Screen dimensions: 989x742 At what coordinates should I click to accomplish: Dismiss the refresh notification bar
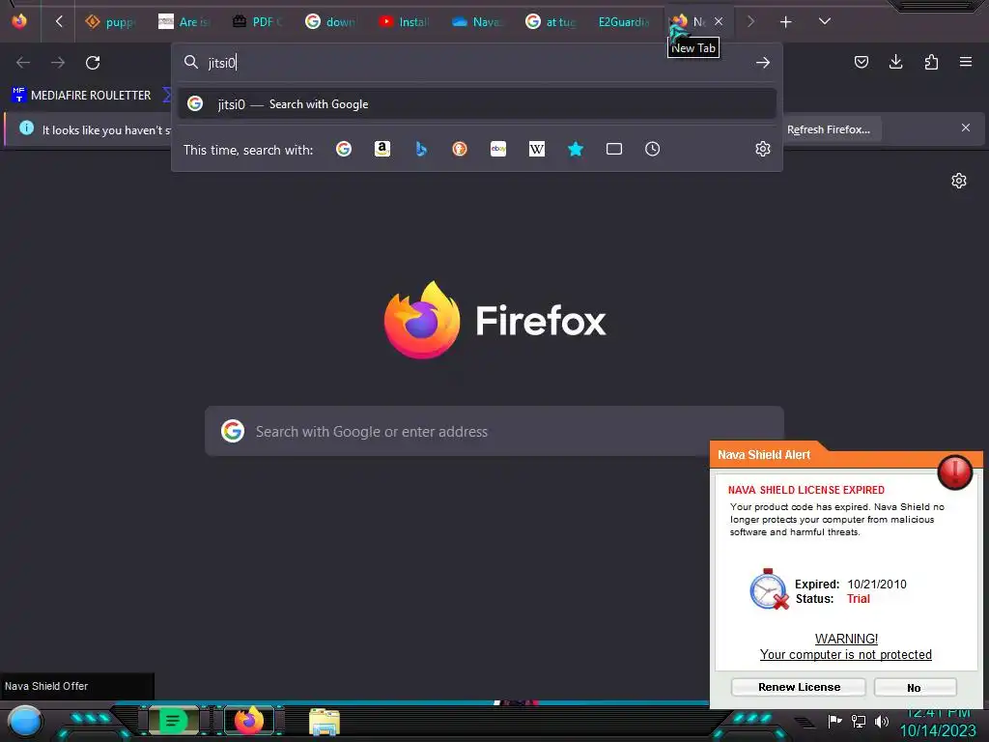pos(966,128)
